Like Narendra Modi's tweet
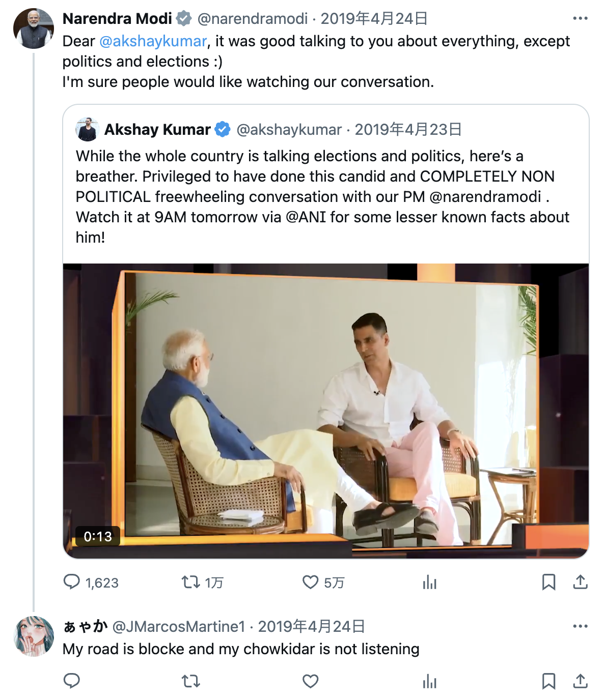604x700 pixels. click(x=310, y=582)
